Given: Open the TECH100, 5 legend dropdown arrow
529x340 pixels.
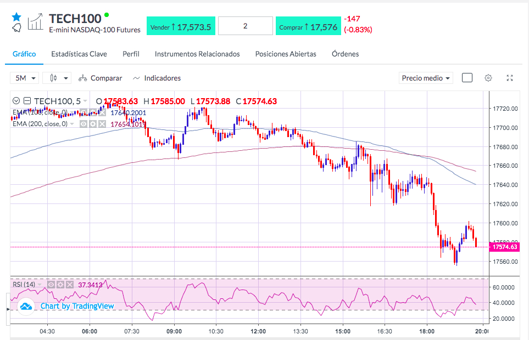Looking at the screenshot, I should [x=85, y=101].
